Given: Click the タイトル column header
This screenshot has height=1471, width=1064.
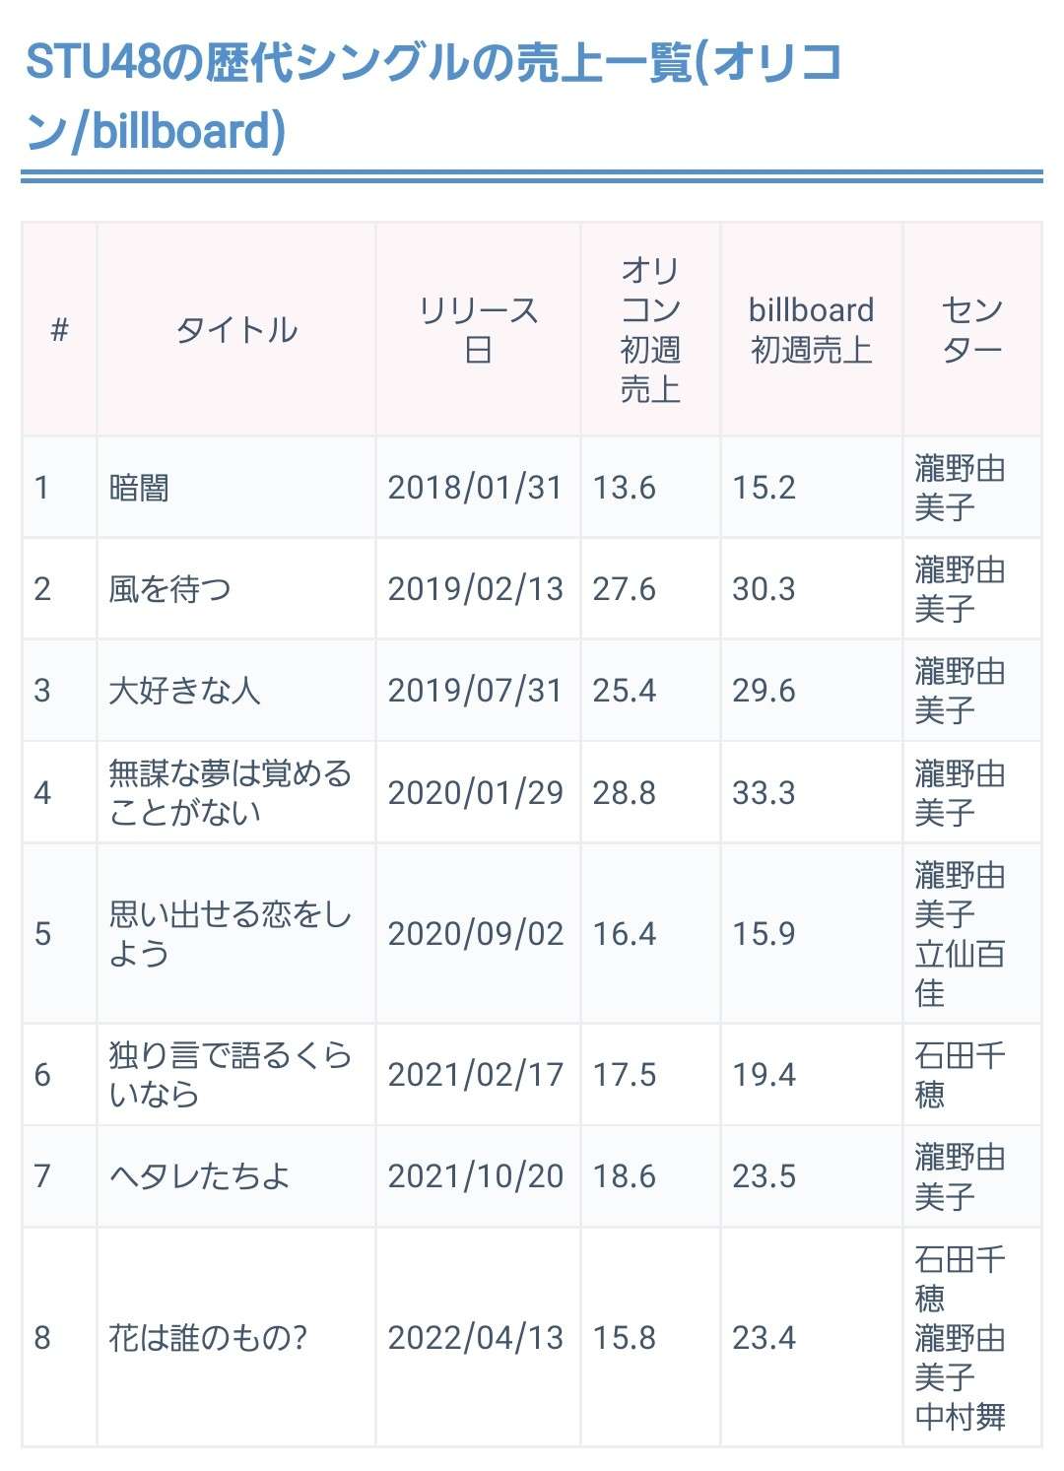Looking at the screenshot, I should coord(236,330).
